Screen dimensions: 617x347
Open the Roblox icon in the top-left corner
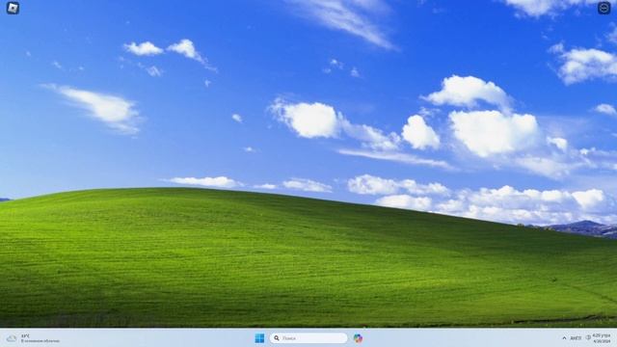[13, 8]
